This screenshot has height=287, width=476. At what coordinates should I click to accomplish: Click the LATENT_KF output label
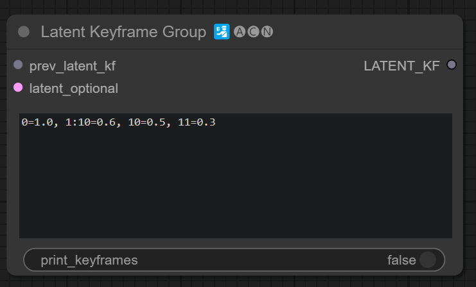401,65
